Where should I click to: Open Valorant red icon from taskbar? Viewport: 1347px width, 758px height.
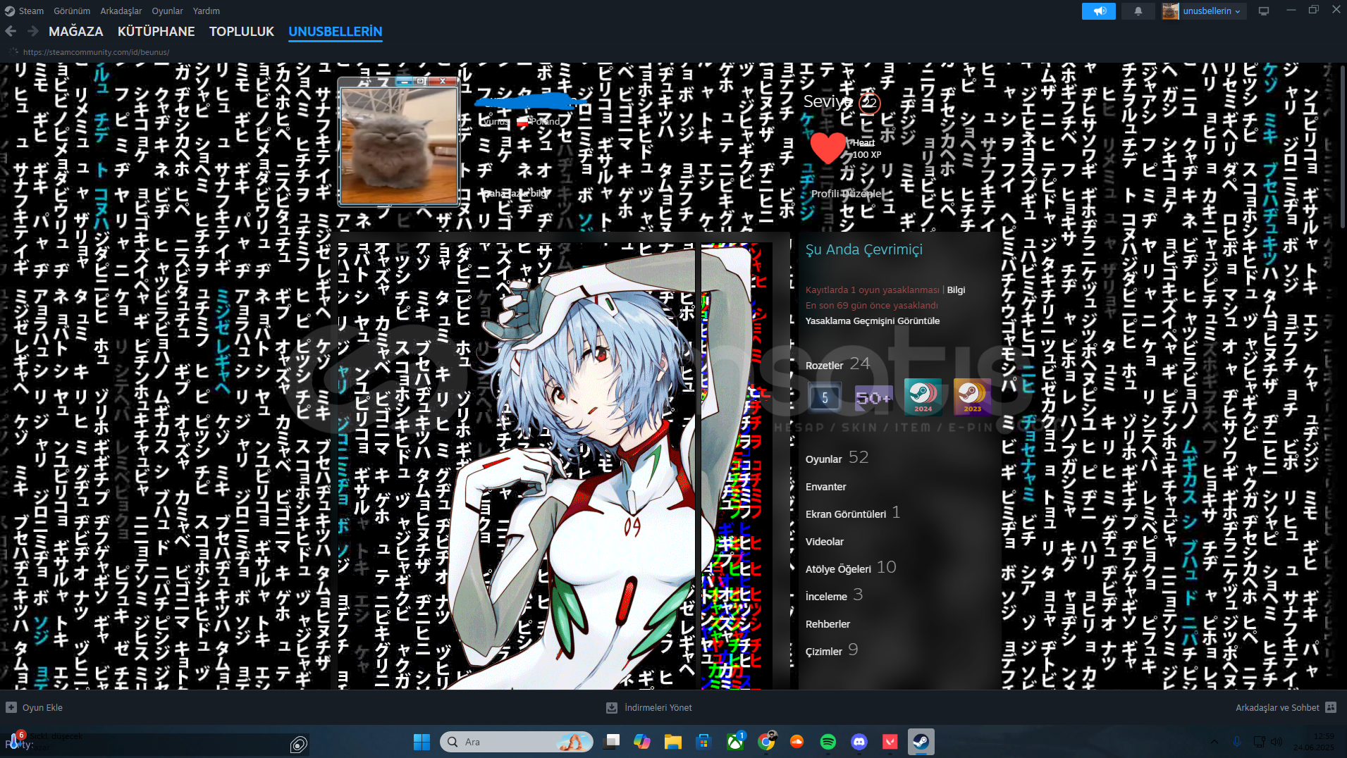pyautogui.click(x=890, y=742)
